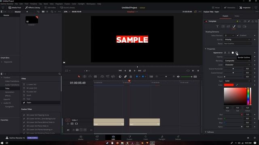Open Blending Composite dropdown
This screenshot has width=259, height=145.
point(238,61)
